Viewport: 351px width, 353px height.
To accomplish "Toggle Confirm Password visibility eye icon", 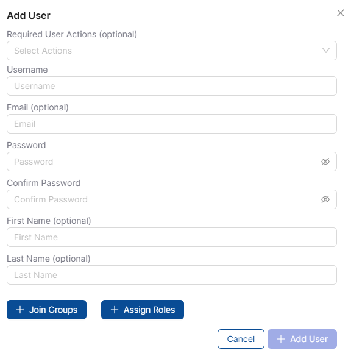I will tap(325, 199).
